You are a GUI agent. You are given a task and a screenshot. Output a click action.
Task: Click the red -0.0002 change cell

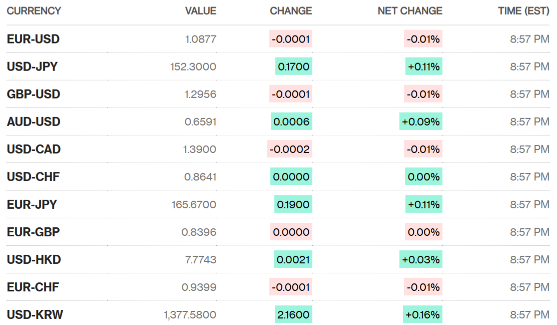(290, 149)
